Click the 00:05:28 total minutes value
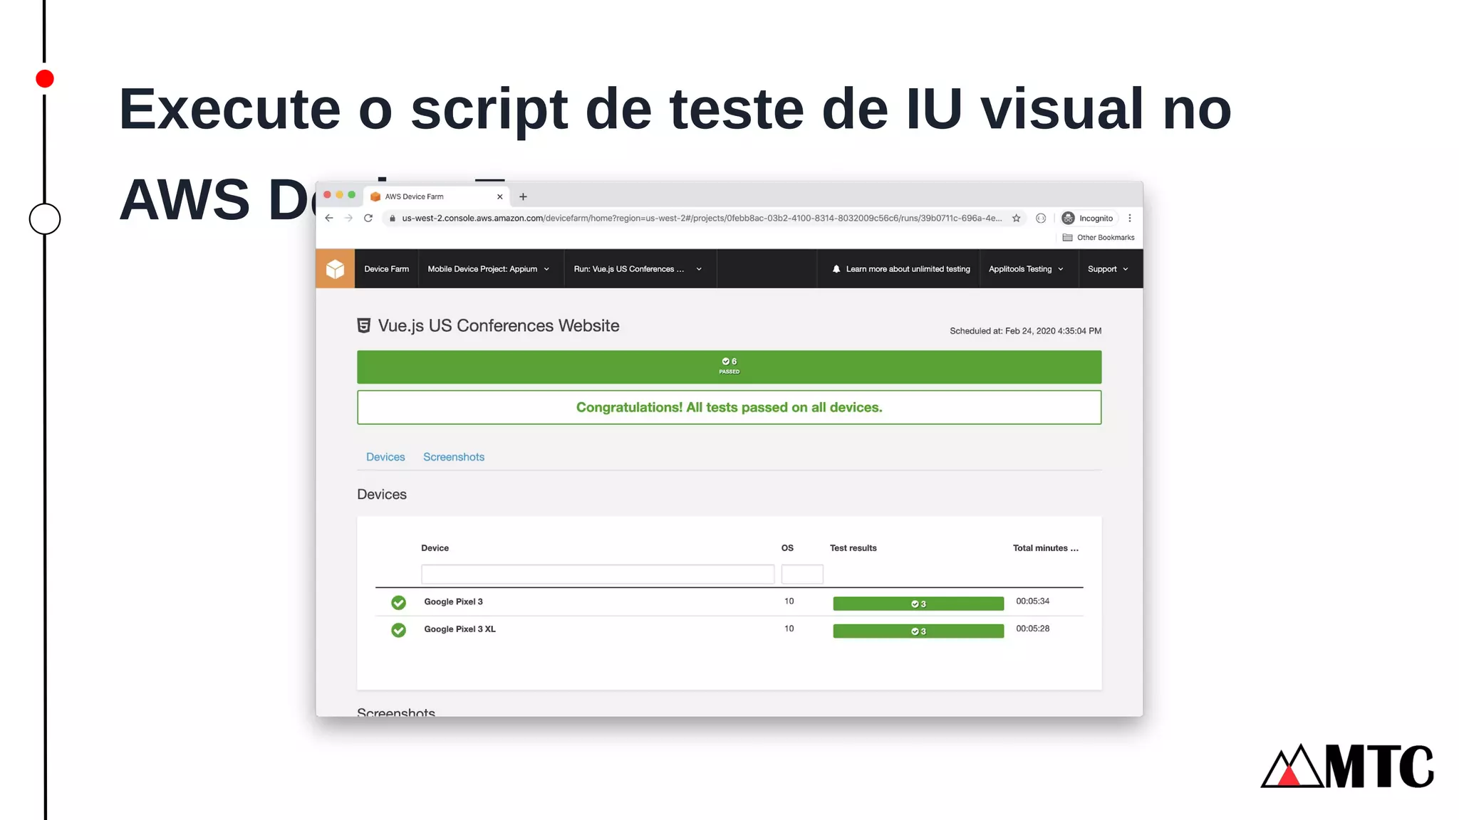 pyautogui.click(x=1032, y=629)
